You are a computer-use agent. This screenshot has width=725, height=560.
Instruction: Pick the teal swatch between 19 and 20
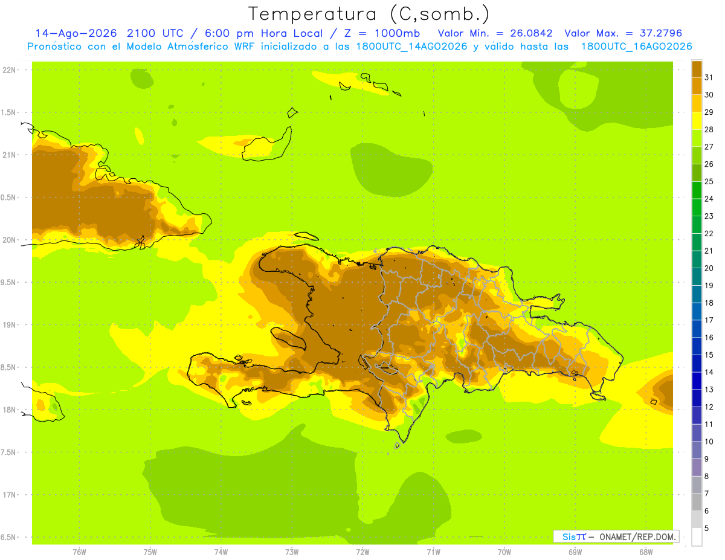pos(697,277)
